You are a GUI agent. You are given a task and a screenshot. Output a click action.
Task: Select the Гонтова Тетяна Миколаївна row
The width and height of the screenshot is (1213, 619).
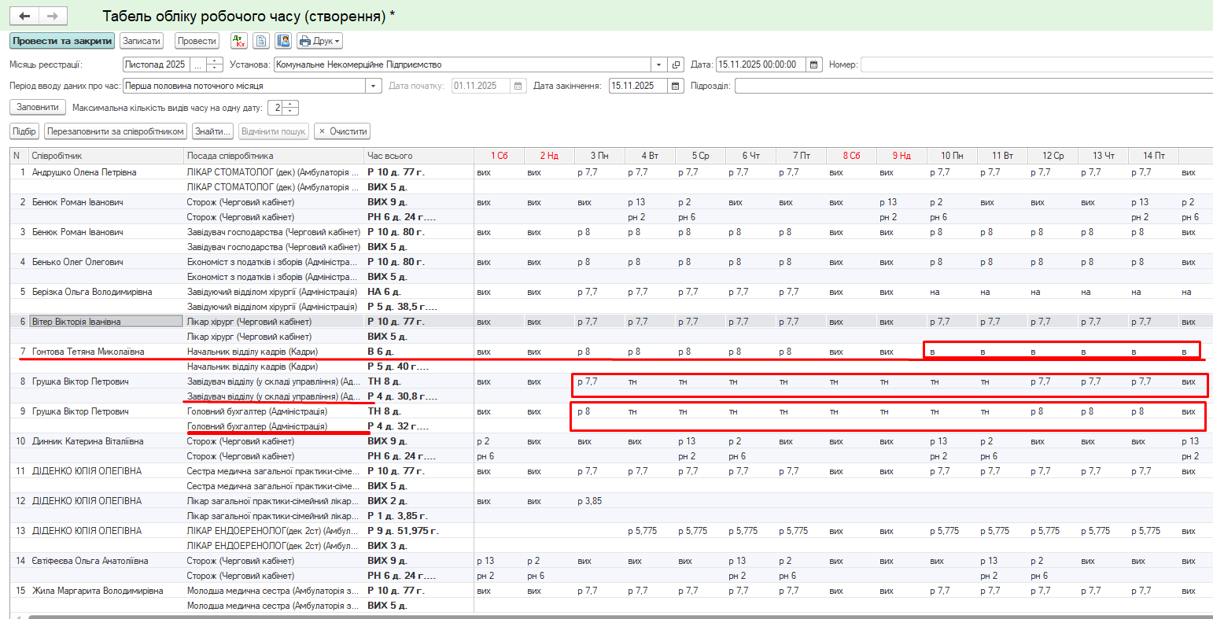88,352
